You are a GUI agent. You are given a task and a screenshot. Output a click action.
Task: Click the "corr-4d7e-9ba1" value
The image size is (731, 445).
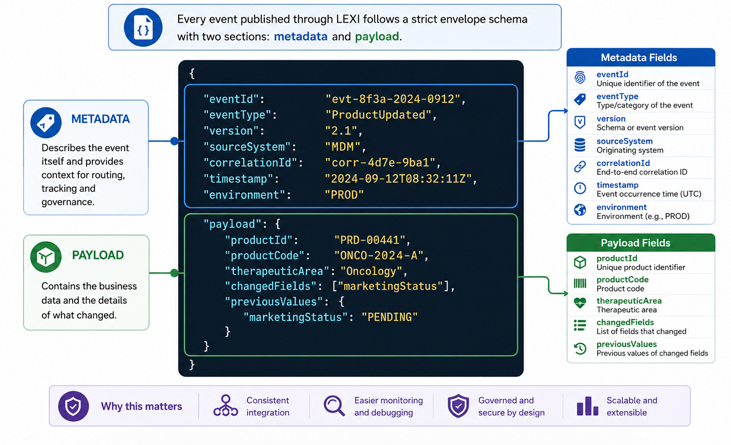tap(381, 163)
